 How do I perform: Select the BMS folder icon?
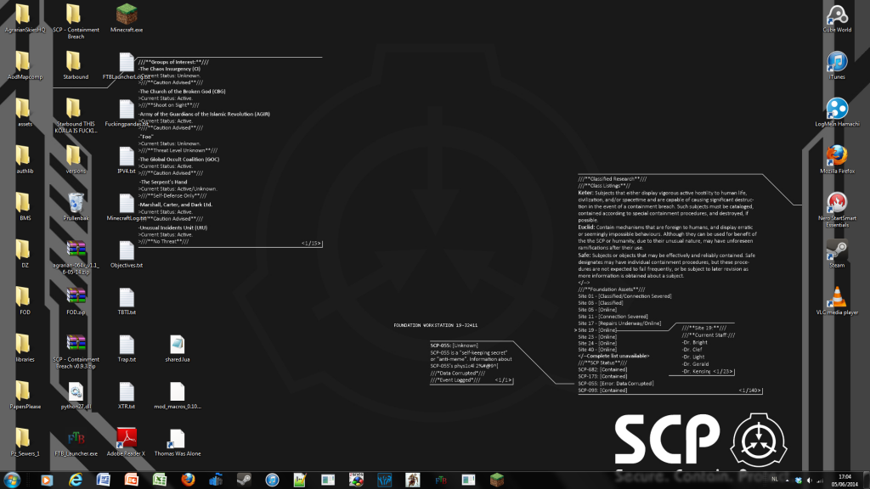tap(25, 204)
